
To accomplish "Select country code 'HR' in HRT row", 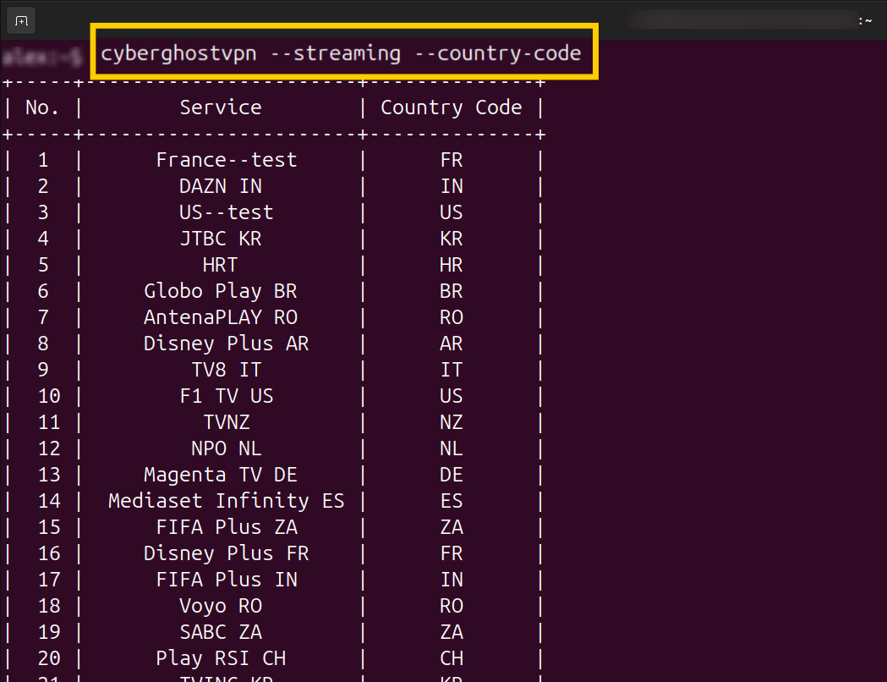I will 452,265.
